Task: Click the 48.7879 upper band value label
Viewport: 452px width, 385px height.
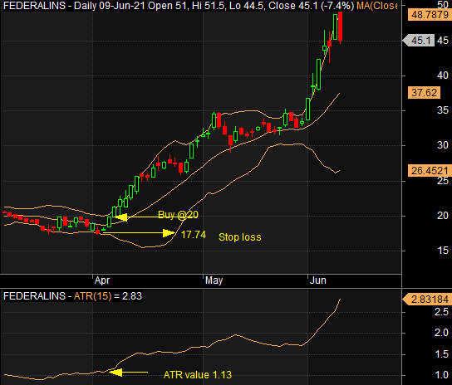Action: 430,15
